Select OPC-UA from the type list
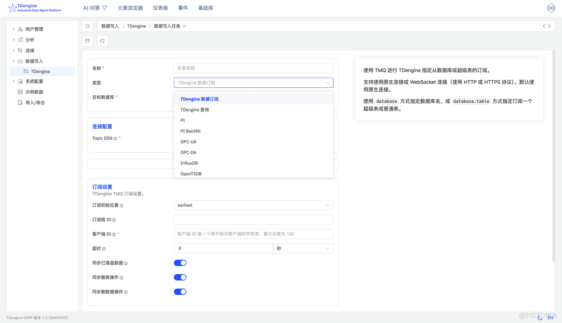562x323 pixels. point(253,142)
